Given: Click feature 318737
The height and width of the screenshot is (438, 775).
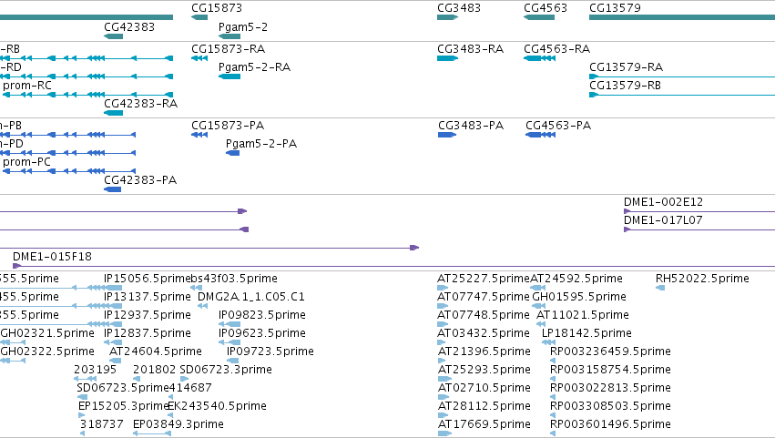Looking at the screenshot, I should pyautogui.click(x=101, y=425).
